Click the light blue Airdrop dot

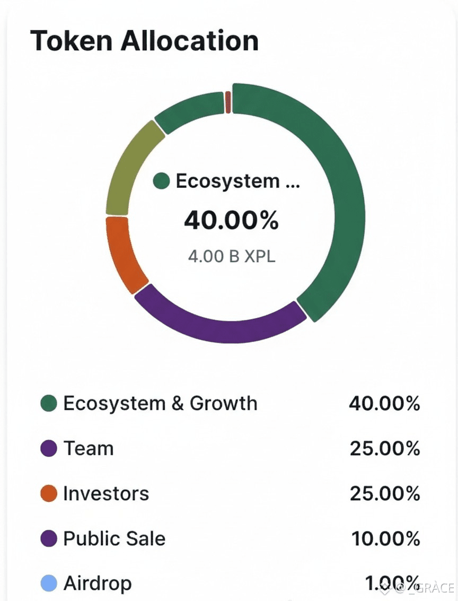[x=49, y=584]
